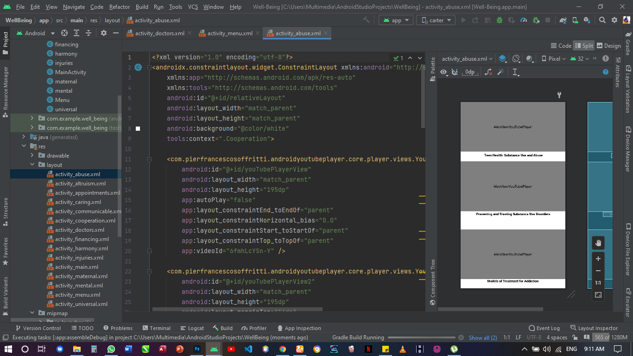Click the Debug app bug icon
This screenshot has height=356, width=633.
(x=500, y=20)
